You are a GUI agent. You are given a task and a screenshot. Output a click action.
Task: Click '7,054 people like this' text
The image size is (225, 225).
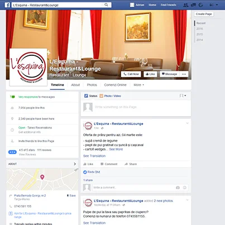tap(31, 108)
